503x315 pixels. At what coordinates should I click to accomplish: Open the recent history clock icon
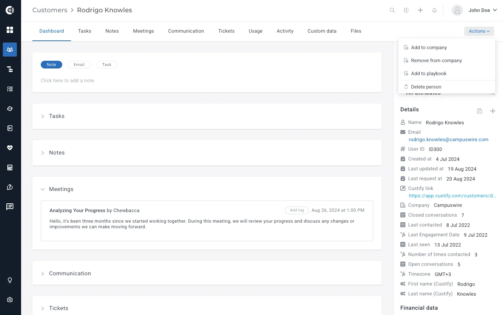(406, 10)
